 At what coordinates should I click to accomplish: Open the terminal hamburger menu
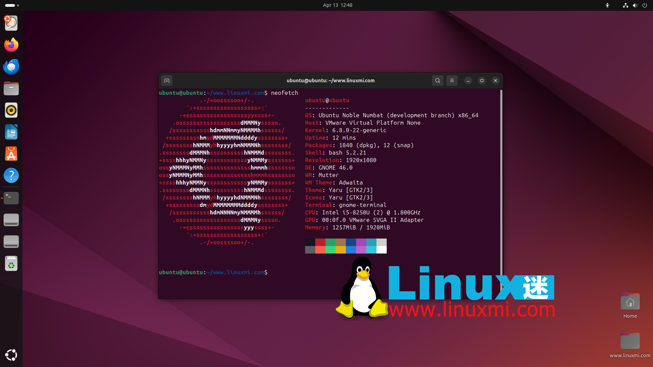click(452, 81)
